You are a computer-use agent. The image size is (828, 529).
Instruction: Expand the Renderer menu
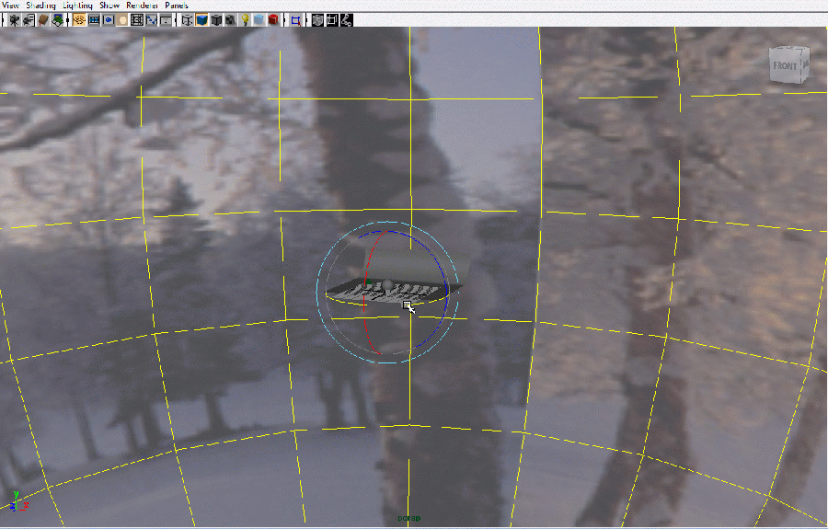tap(143, 6)
